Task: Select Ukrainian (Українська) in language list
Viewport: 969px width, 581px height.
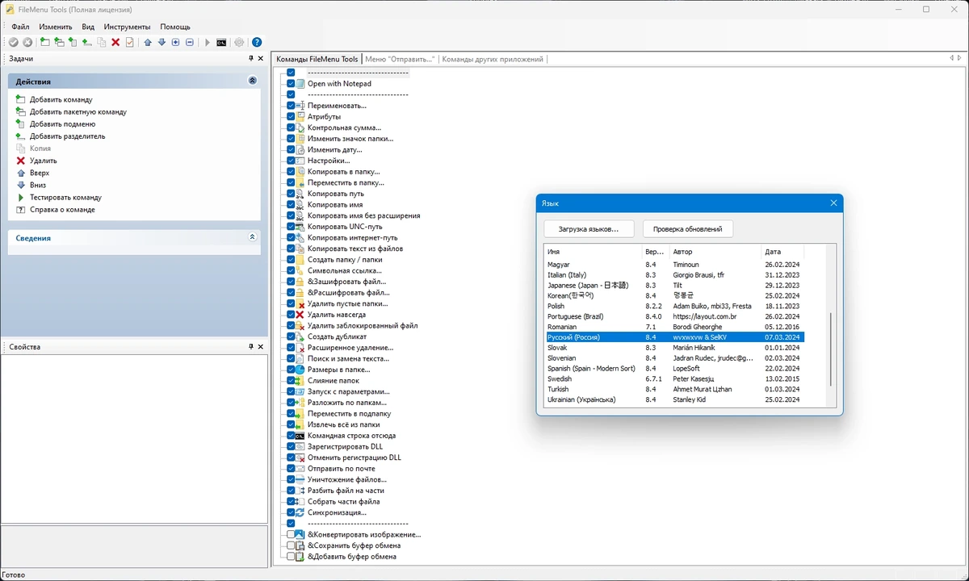Action: pos(674,399)
